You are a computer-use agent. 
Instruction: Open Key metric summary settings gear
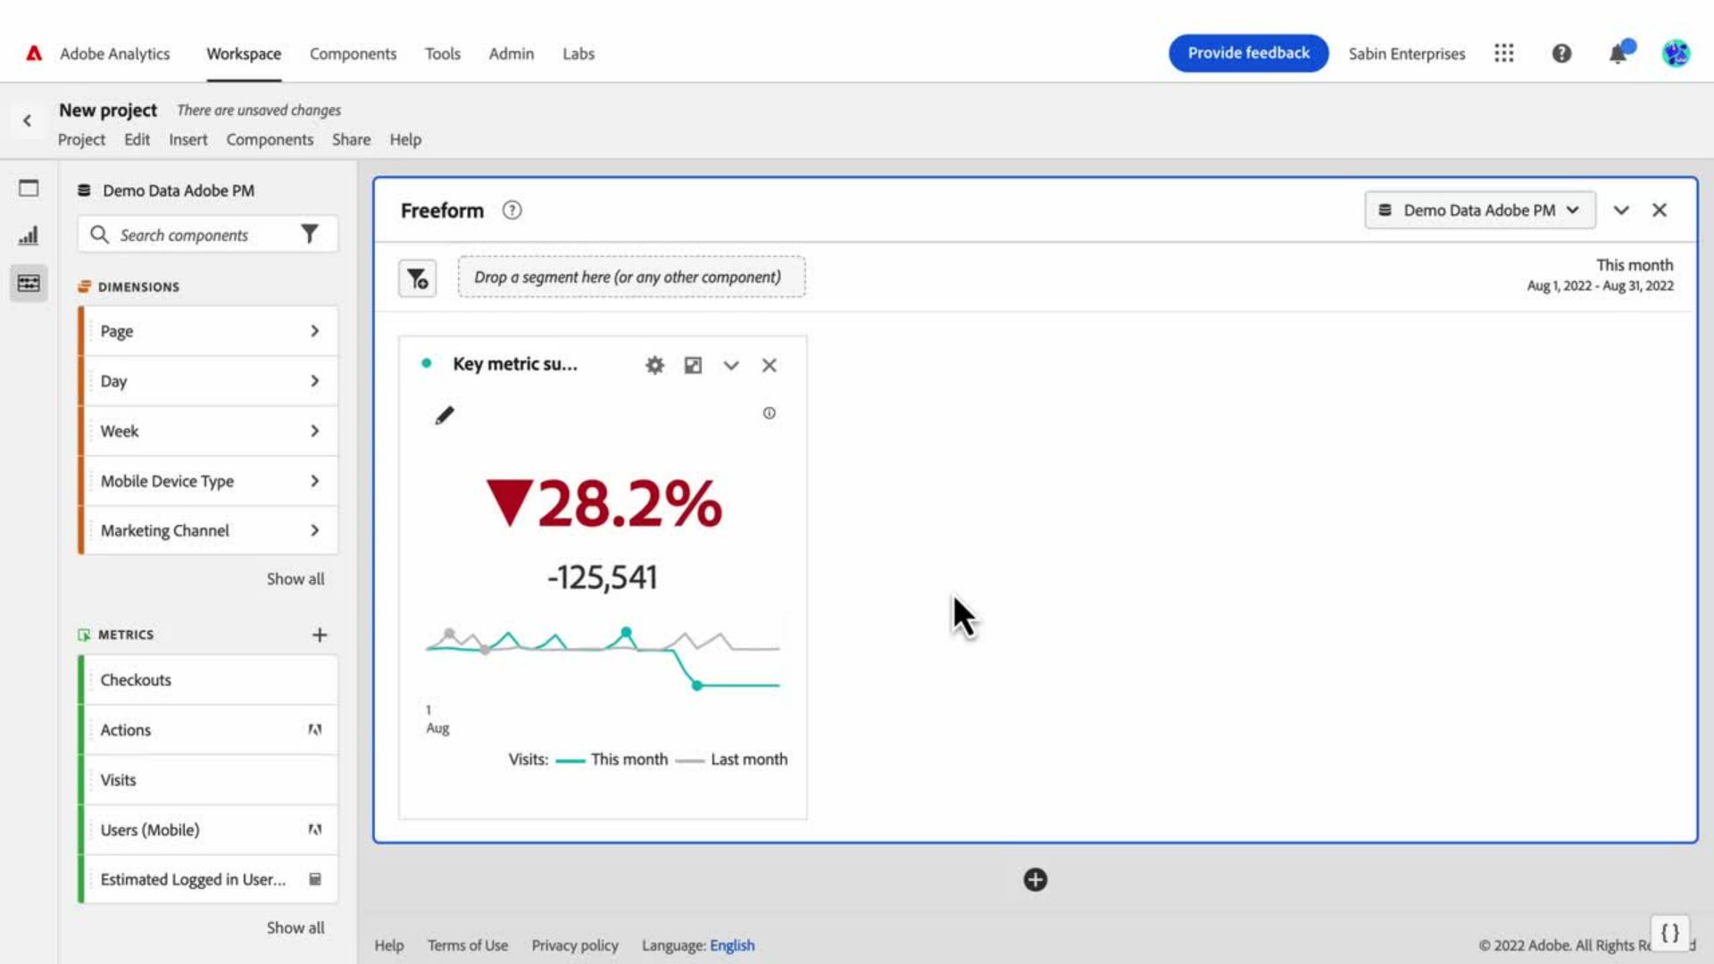[x=654, y=365]
